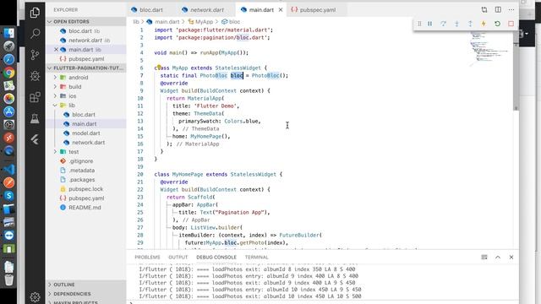Collapse the Open Editors section
541x304 pixels.
click(86, 21)
